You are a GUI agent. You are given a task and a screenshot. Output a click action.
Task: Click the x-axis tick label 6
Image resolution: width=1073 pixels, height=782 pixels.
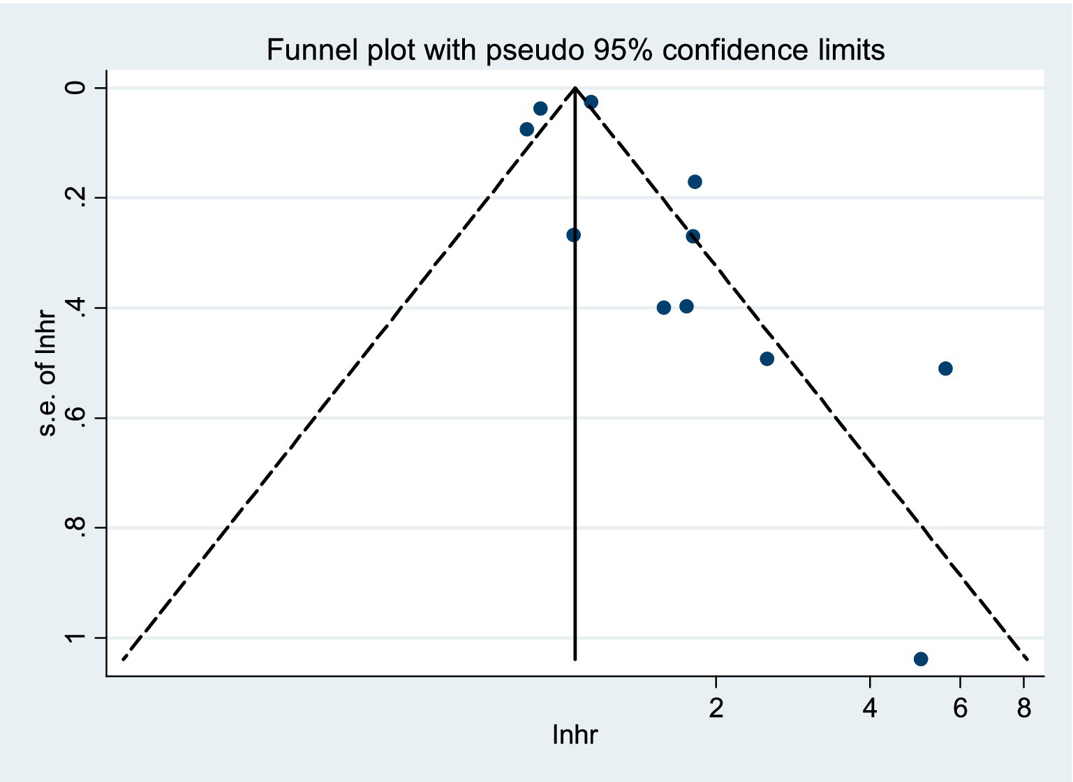(960, 709)
